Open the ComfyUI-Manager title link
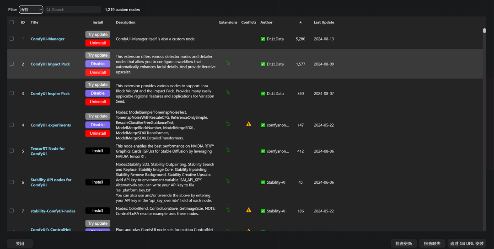This screenshot has height=249, width=494. tap(48, 39)
